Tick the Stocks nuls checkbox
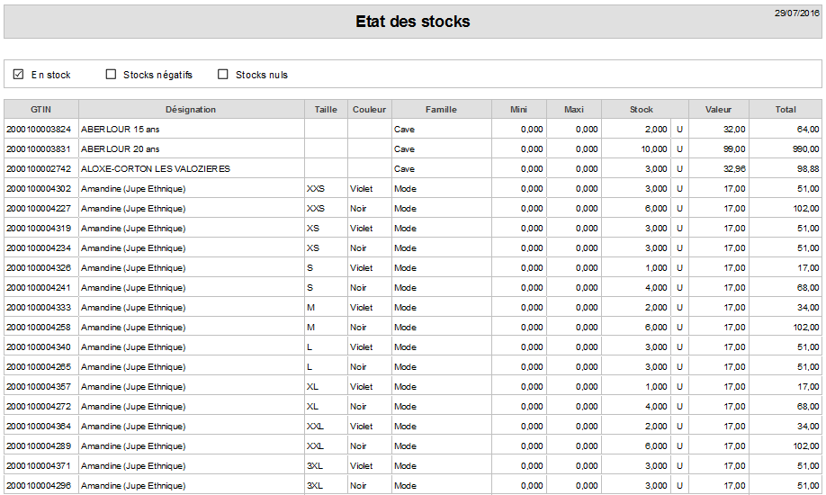Screen dimensions: 826x495 tap(223, 75)
